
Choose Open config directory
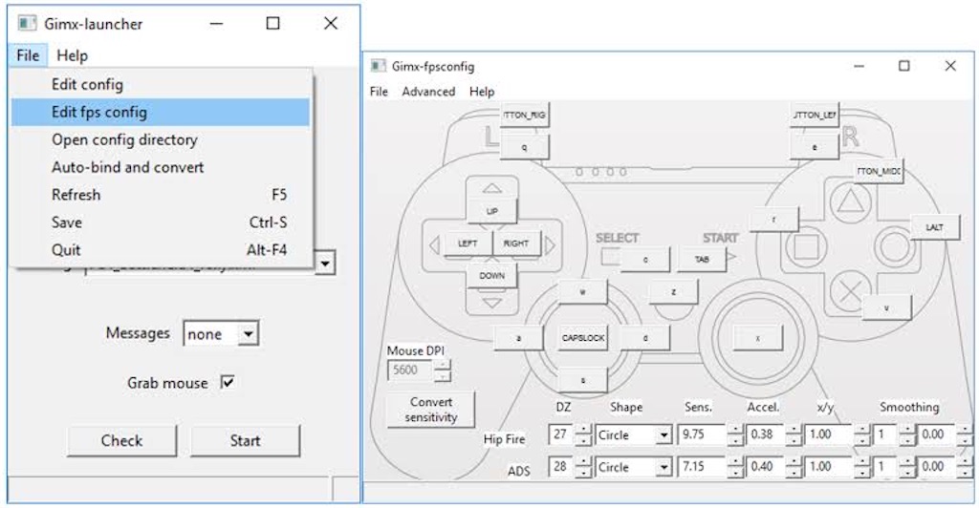(x=160, y=139)
